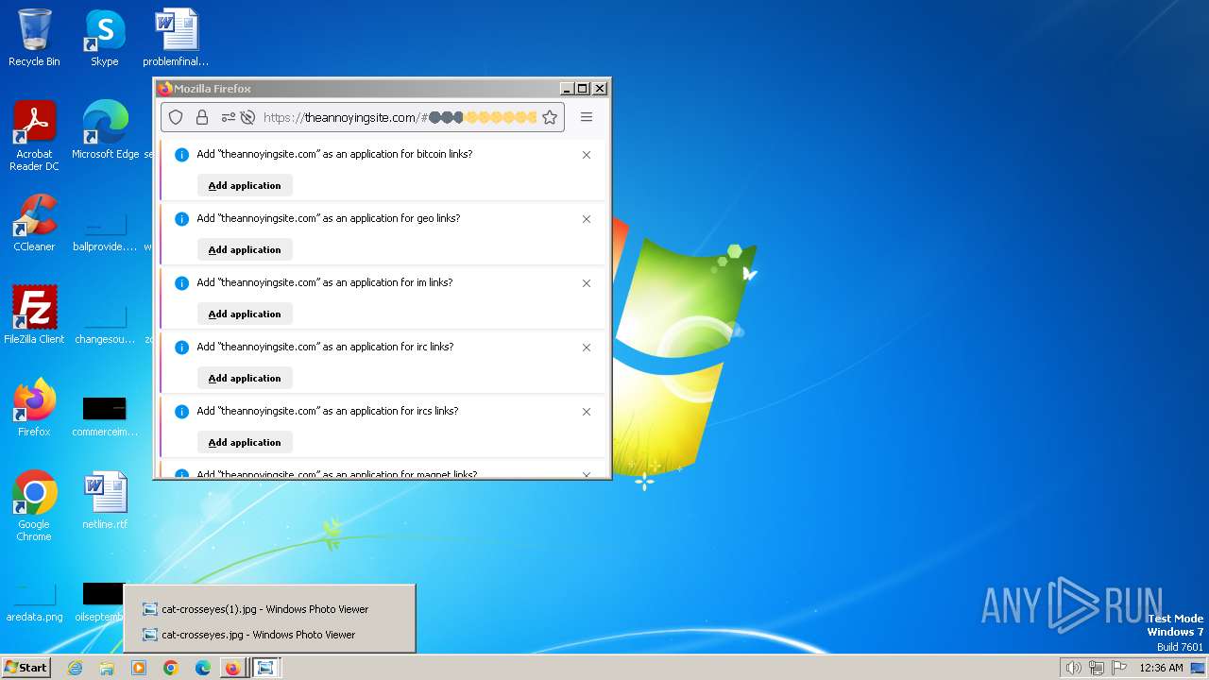1209x680 pixels.
Task: Click the 12:36 AM taskbar clock
Action: [x=1161, y=668]
